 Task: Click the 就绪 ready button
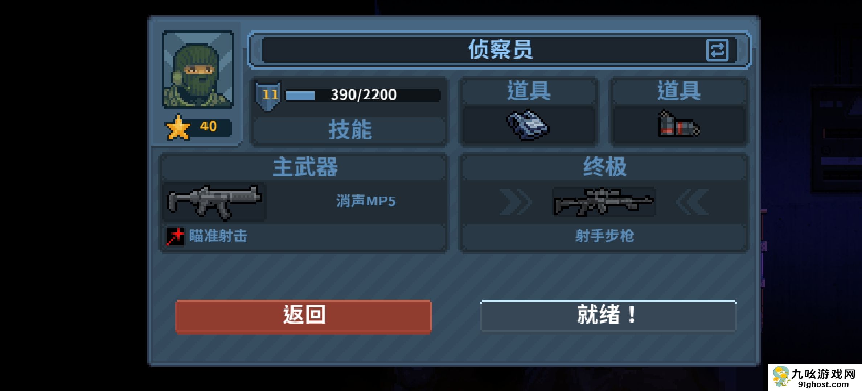[x=608, y=315]
